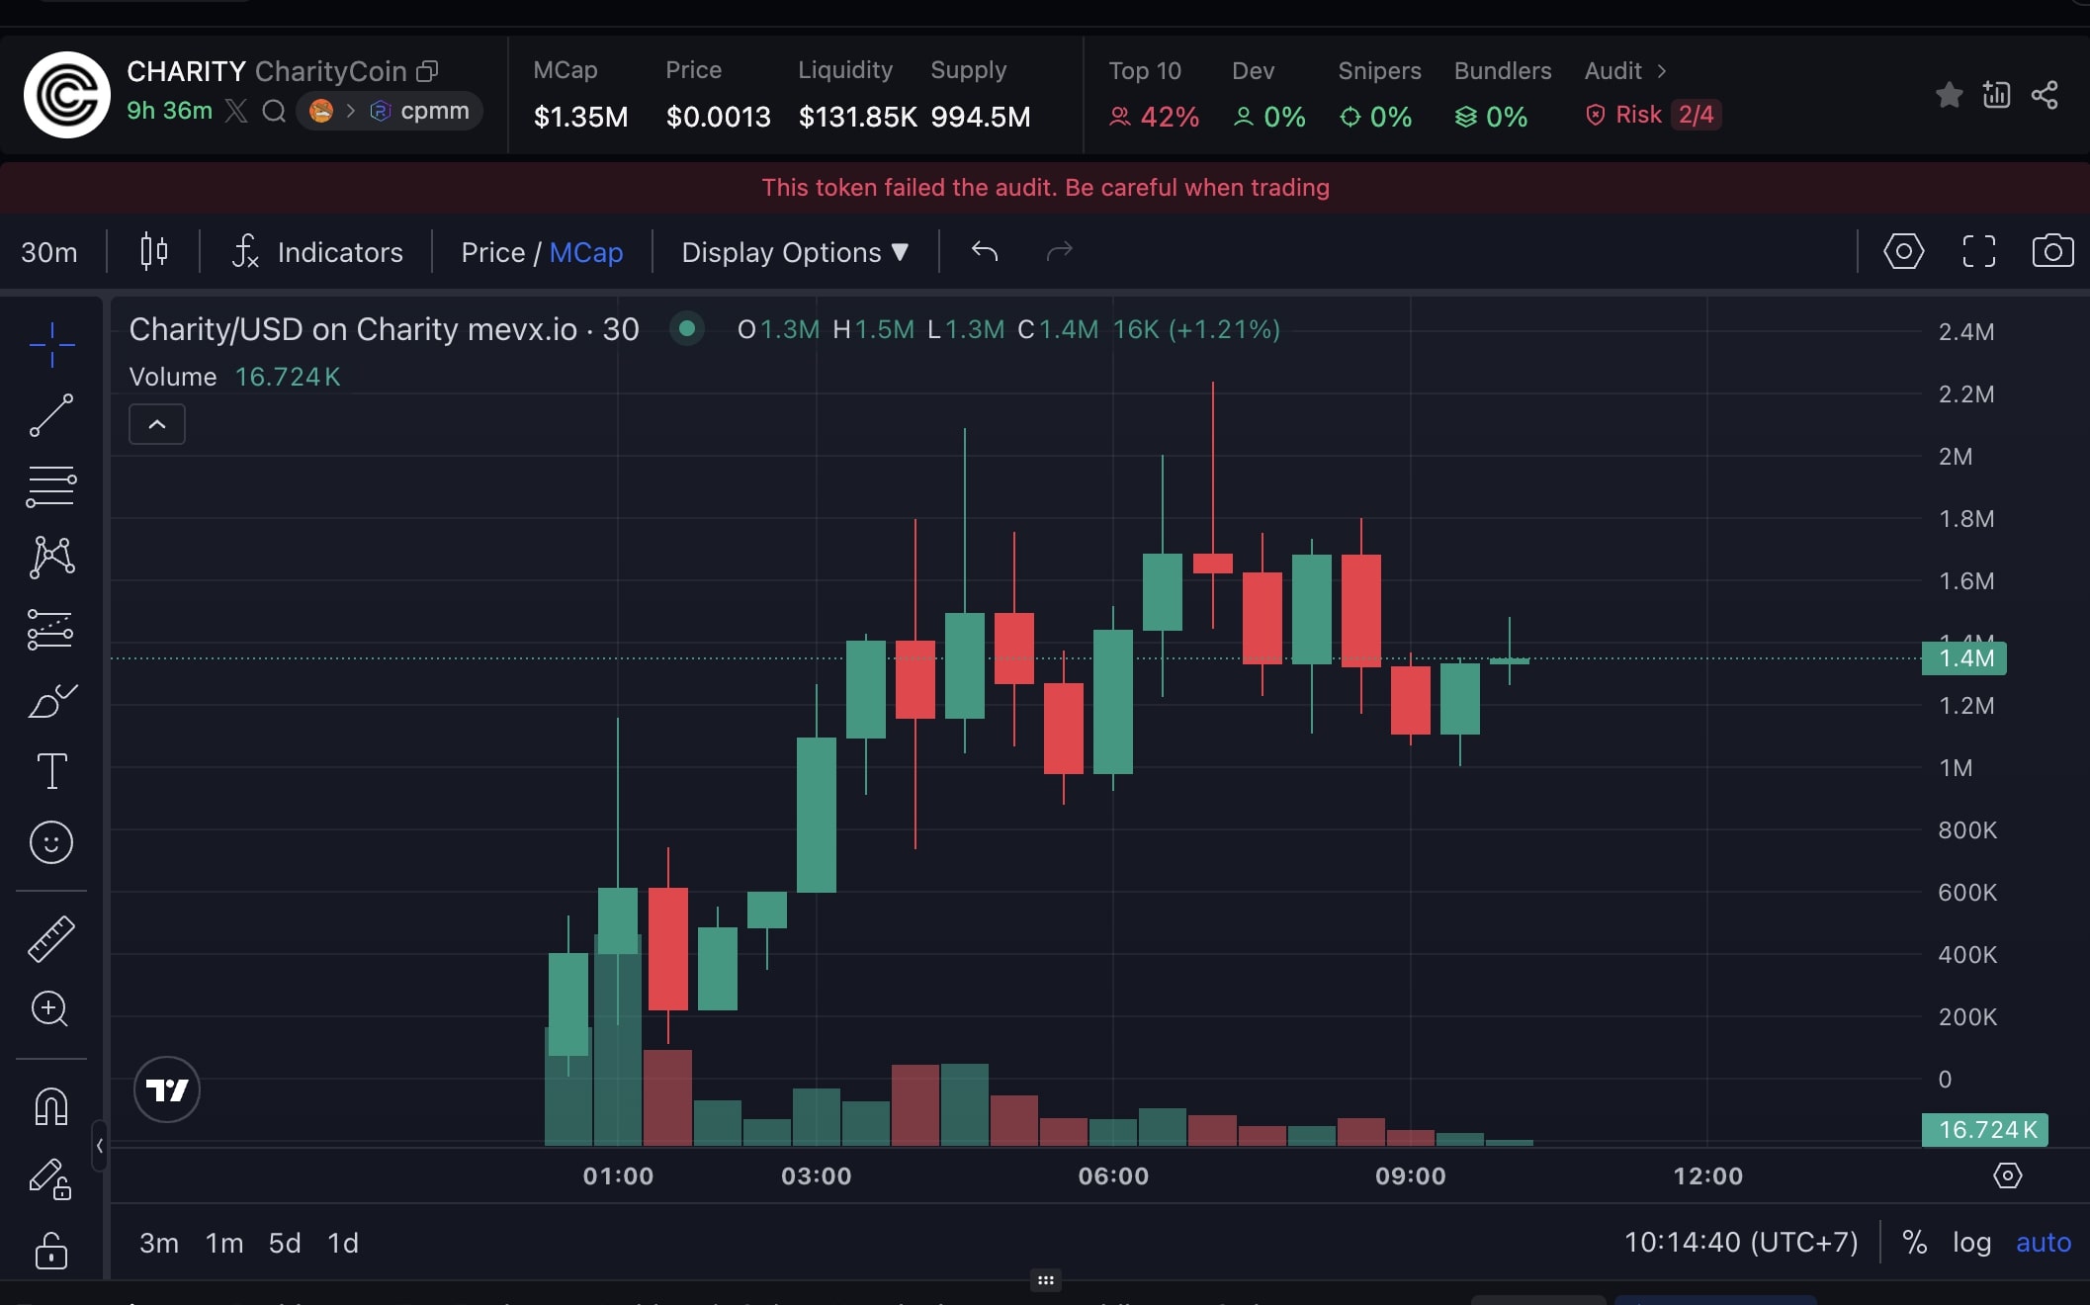Select the crosshair cursor tool
This screenshot has width=2090, height=1305.
point(51,345)
